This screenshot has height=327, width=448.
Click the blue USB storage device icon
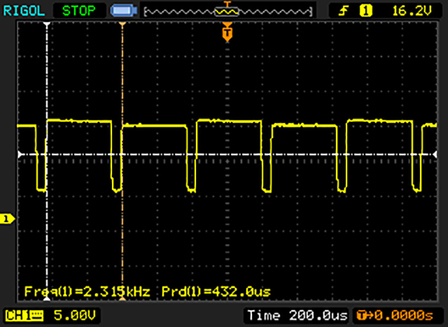tap(124, 11)
